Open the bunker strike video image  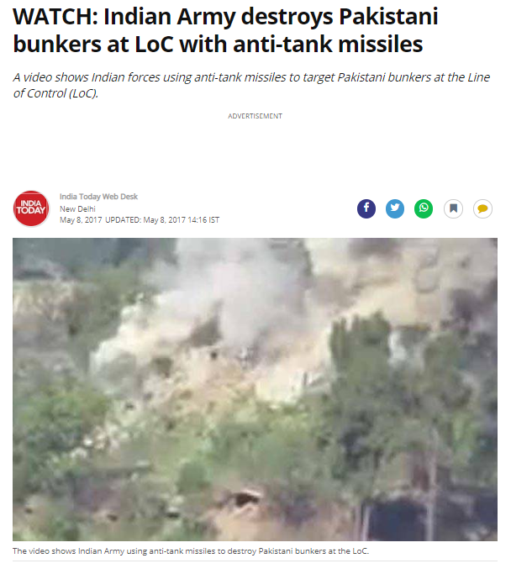pos(255,389)
